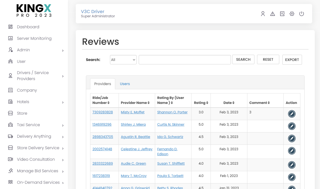Edit review for ride 2002574148
The height and width of the screenshot is (189, 320).
pyautogui.click(x=292, y=151)
